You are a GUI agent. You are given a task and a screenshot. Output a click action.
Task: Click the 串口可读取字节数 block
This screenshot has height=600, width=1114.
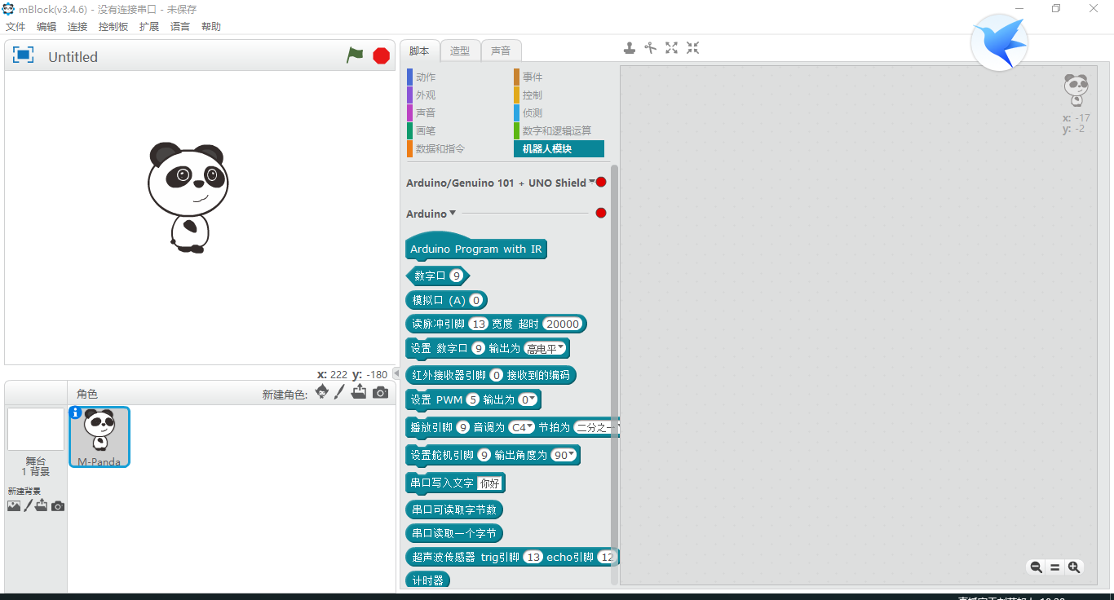[454, 510]
